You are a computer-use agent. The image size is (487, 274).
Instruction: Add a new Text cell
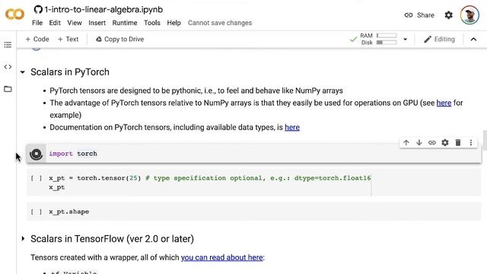[x=68, y=39]
